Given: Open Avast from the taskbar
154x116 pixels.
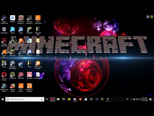Looking at the screenshot, I should [x=80, y=99].
